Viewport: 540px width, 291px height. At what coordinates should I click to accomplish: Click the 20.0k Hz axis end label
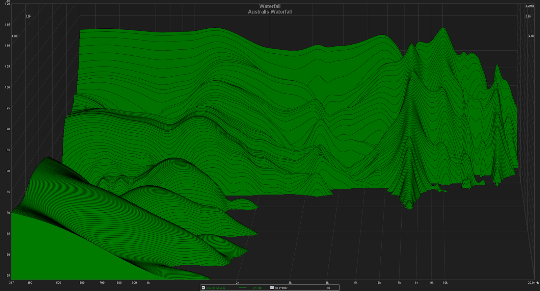(534, 283)
